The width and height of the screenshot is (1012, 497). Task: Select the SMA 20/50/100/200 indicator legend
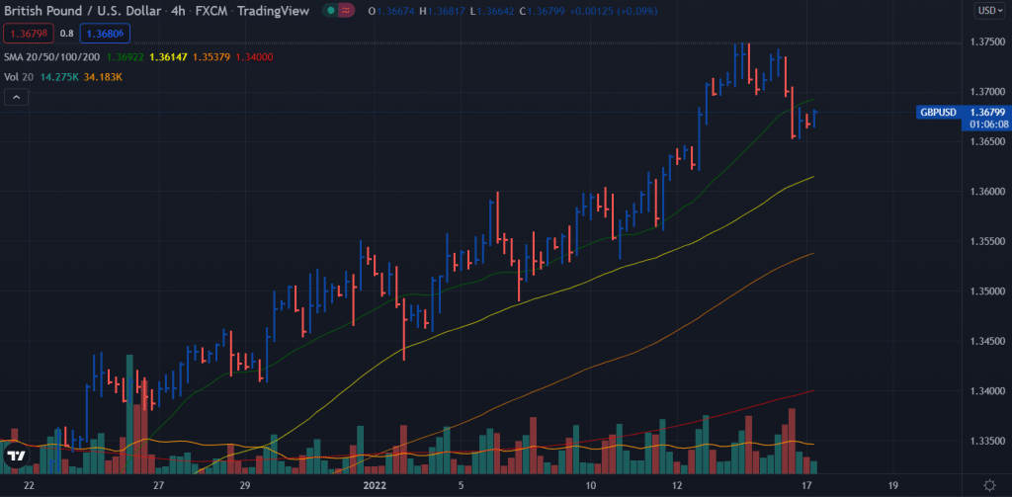pos(51,56)
